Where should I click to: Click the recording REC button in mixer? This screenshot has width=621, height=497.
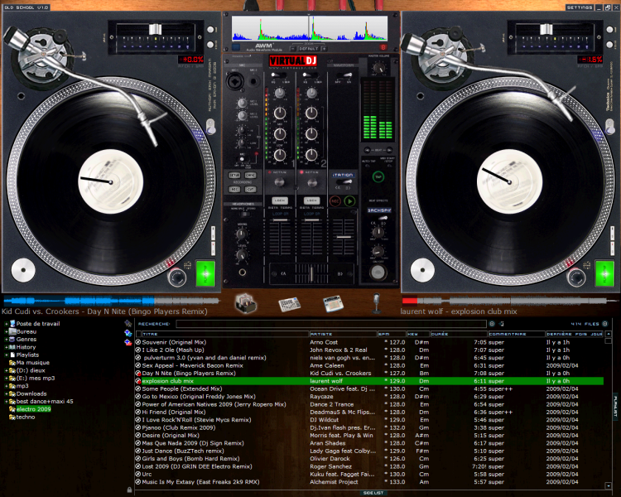234,190
